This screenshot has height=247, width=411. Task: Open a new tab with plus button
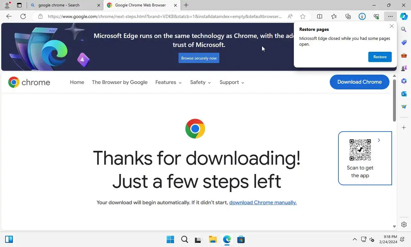(x=186, y=5)
